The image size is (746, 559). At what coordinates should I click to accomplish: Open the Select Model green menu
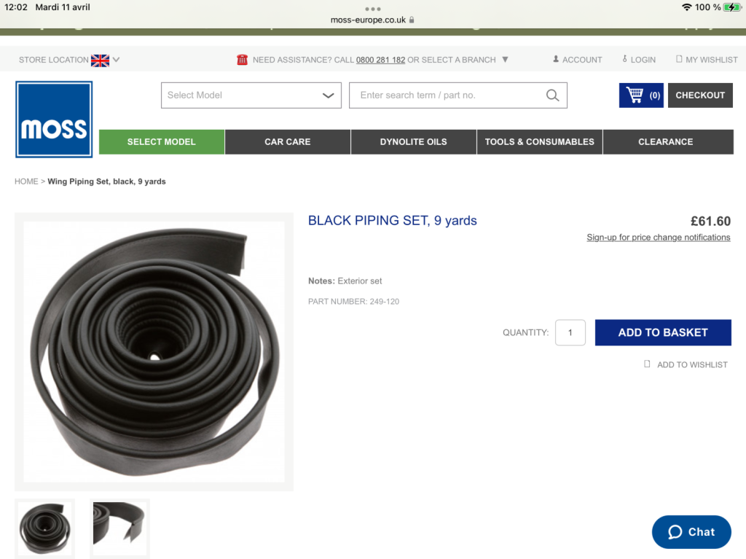(x=162, y=142)
